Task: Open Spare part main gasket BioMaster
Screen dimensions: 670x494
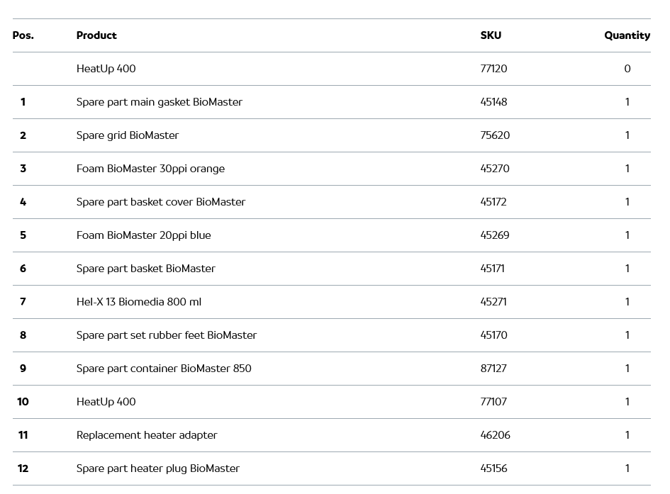Action: click(x=160, y=102)
